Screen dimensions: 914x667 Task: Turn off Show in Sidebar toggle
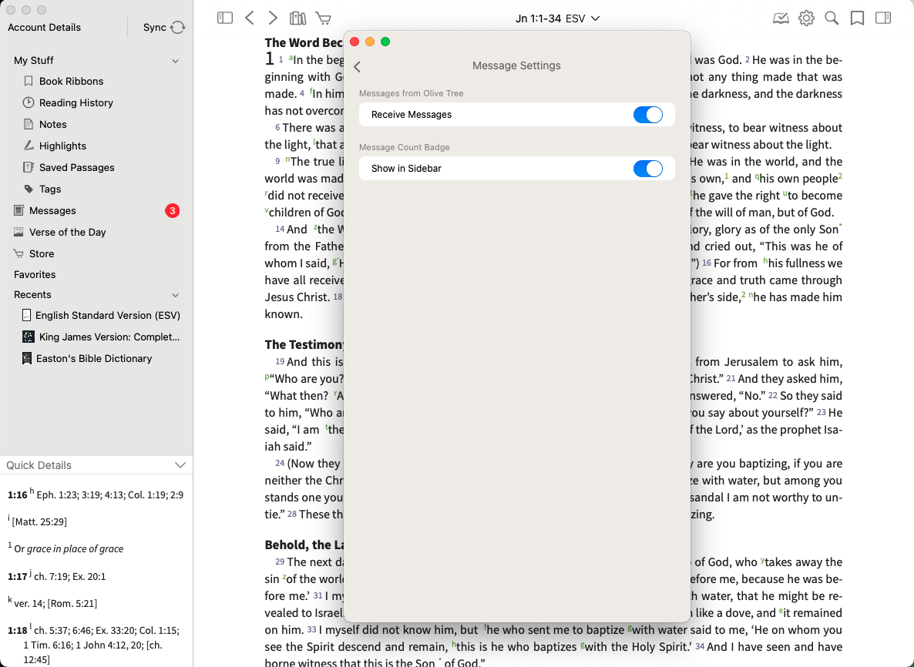point(647,169)
